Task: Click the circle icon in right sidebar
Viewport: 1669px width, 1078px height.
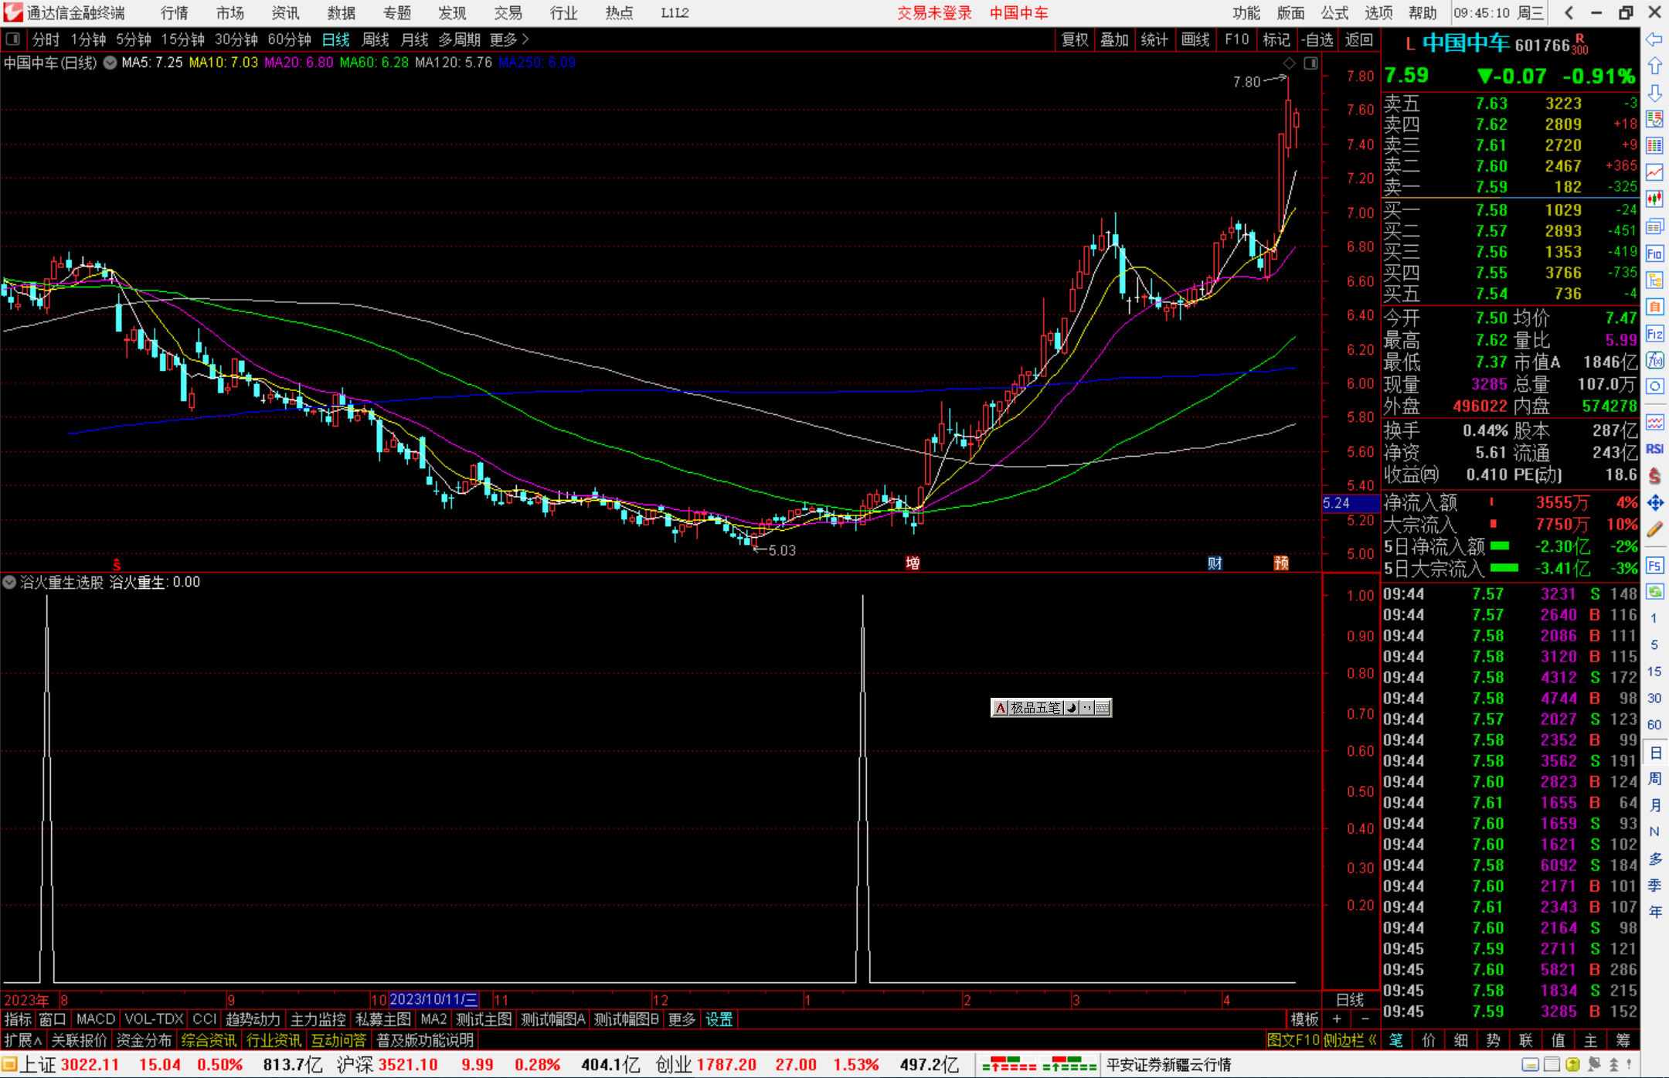Action: tap(1654, 386)
